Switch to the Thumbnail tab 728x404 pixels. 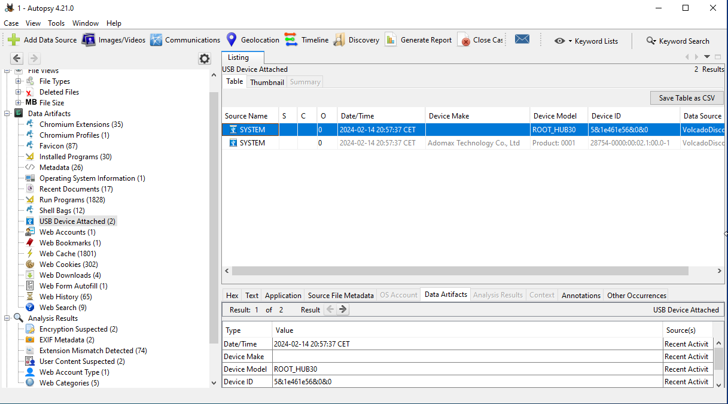click(x=267, y=82)
